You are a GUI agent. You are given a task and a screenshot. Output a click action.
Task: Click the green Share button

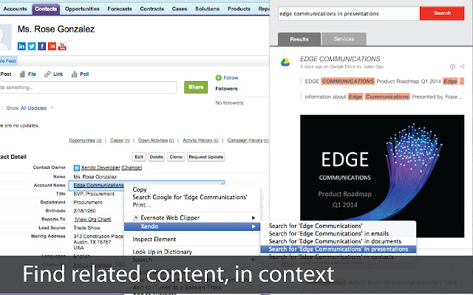click(x=195, y=87)
